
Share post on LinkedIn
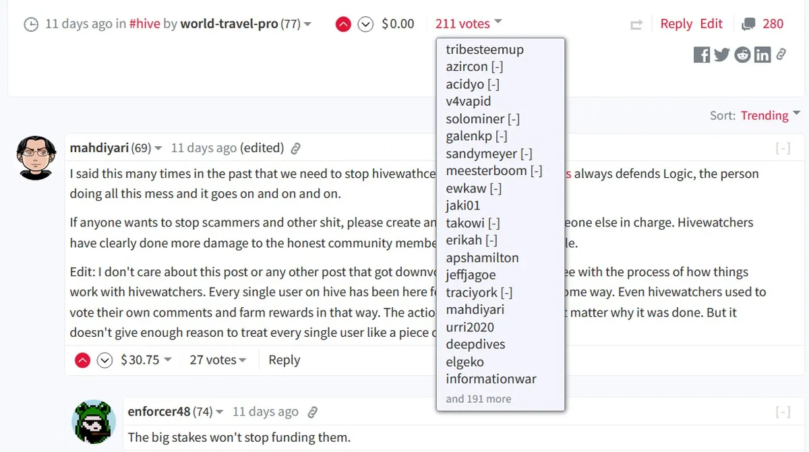(x=762, y=55)
